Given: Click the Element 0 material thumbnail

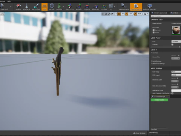Looking at the screenshot, I should [176, 30].
